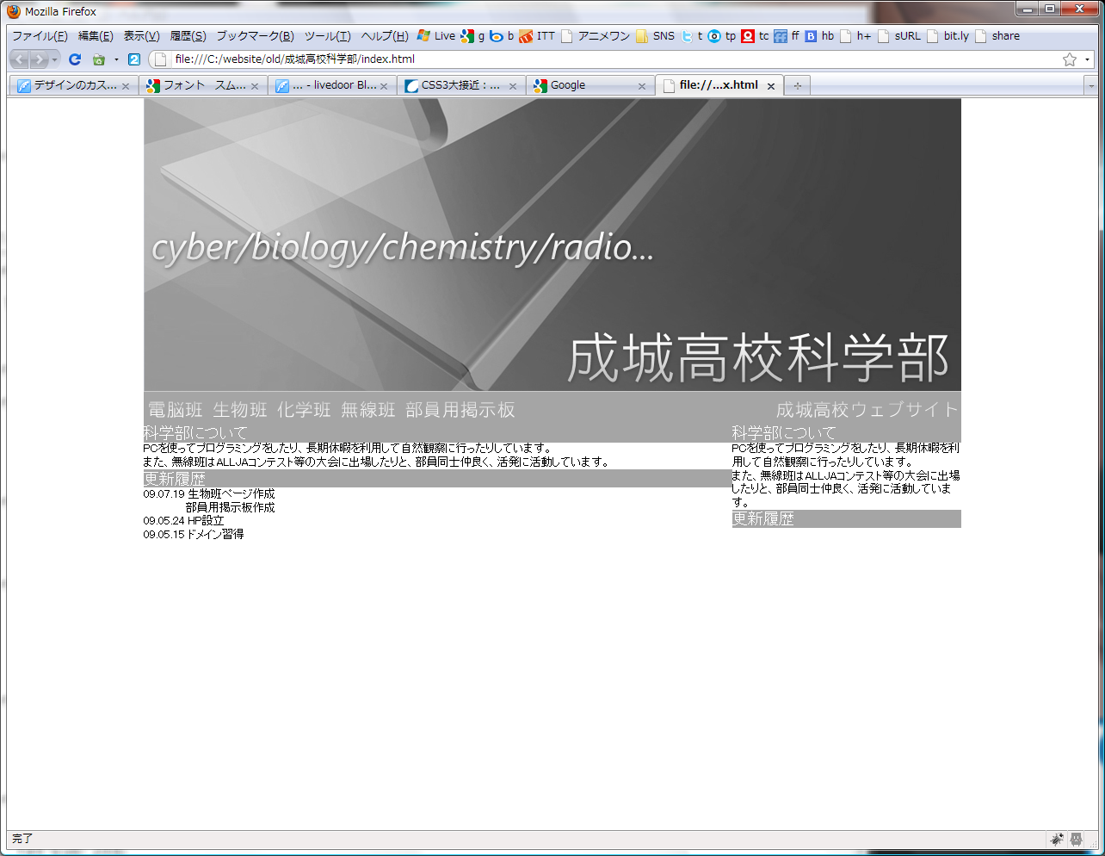Open the アニメワン bookmark
The height and width of the screenshot is (856, 1105).
click(596, 36)
